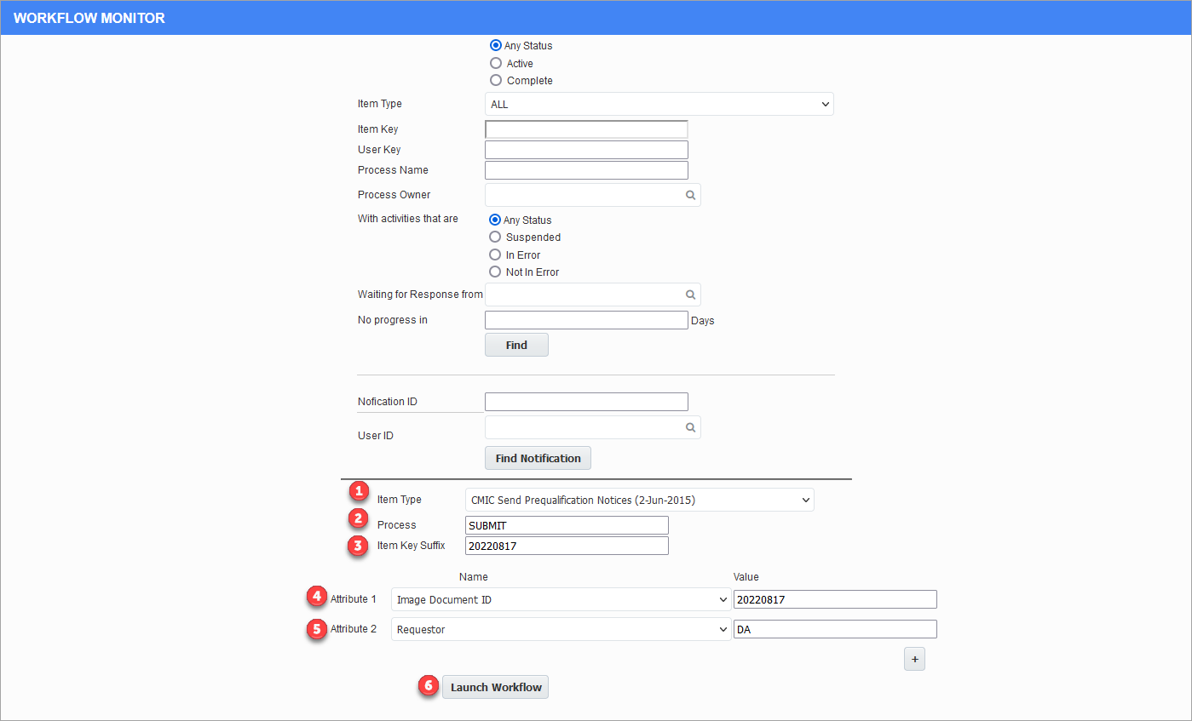Open the User ID lookup search icon
Viewport: 1192px width, 721px height.
pyautogui.click(x=690, y=426)
